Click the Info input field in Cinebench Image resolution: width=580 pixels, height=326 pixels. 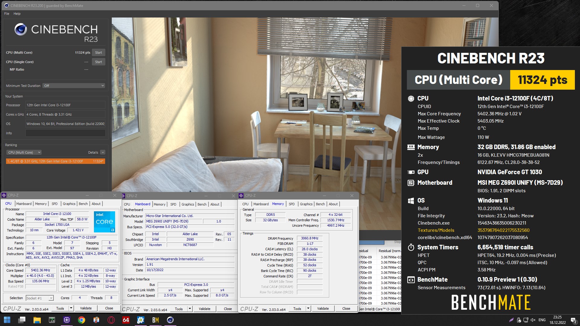[65, 133]
